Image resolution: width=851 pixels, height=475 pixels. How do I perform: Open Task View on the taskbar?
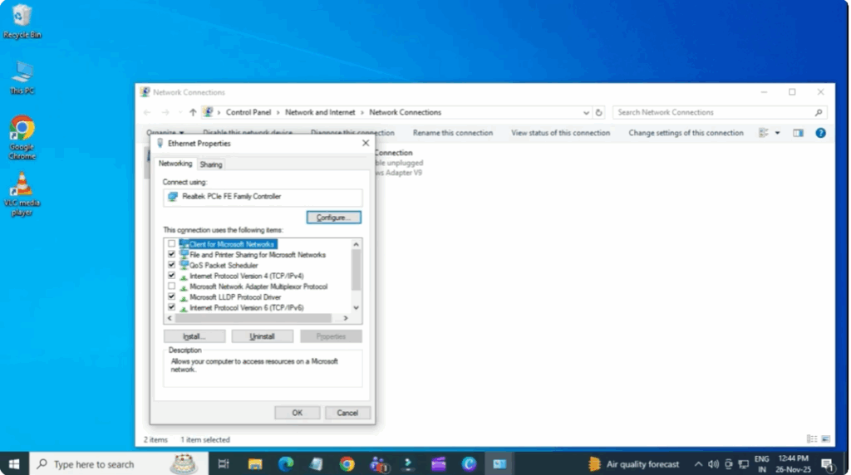tap(223, 464)
